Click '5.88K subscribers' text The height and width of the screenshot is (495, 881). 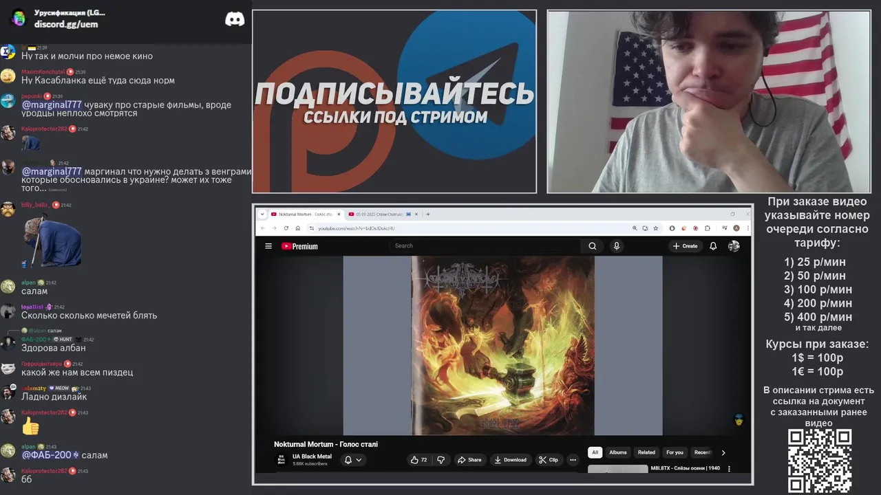310,464
